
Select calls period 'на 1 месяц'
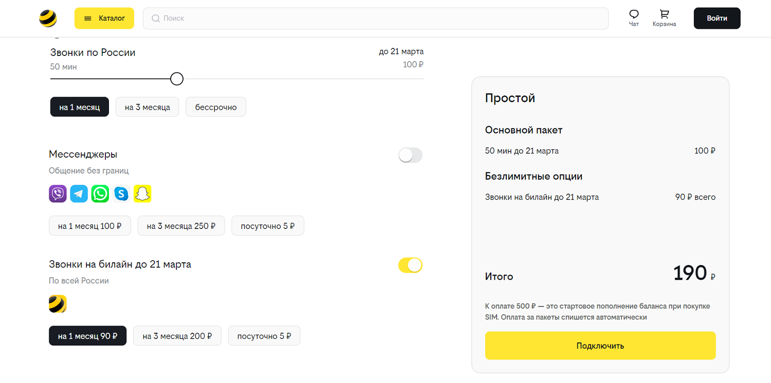pyautogui.click(x=80, y=107)
